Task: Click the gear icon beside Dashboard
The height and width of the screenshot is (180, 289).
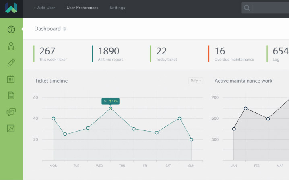Action: (x=65, y=29)
